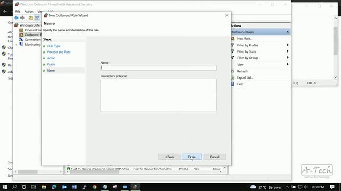The image size is (341, 191).
Task: Cancel the New Outbound Rule Wizard
Action: (x=214, y=157)
